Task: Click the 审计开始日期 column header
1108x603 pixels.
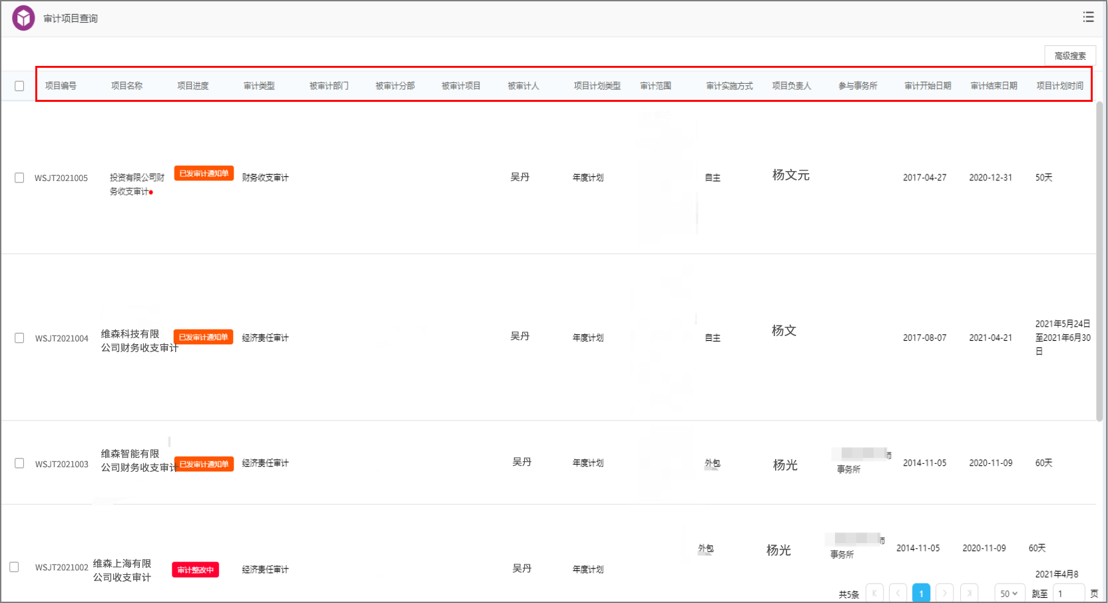Action: [x=928, y=86]
